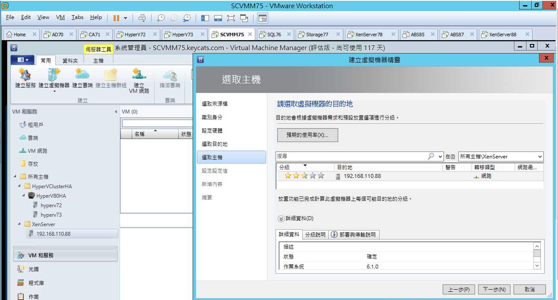Switch to the 部署與傳輸說明 tab
The image size is (558, 300).
[354, 235]
